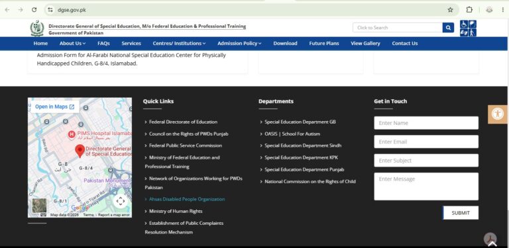Viewport: 509px width, 248px height.
Task: Open Special Education Department GB link
Action: click(x=300, y=122)
